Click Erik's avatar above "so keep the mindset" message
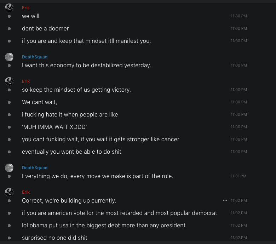 (x=9, y=81)
